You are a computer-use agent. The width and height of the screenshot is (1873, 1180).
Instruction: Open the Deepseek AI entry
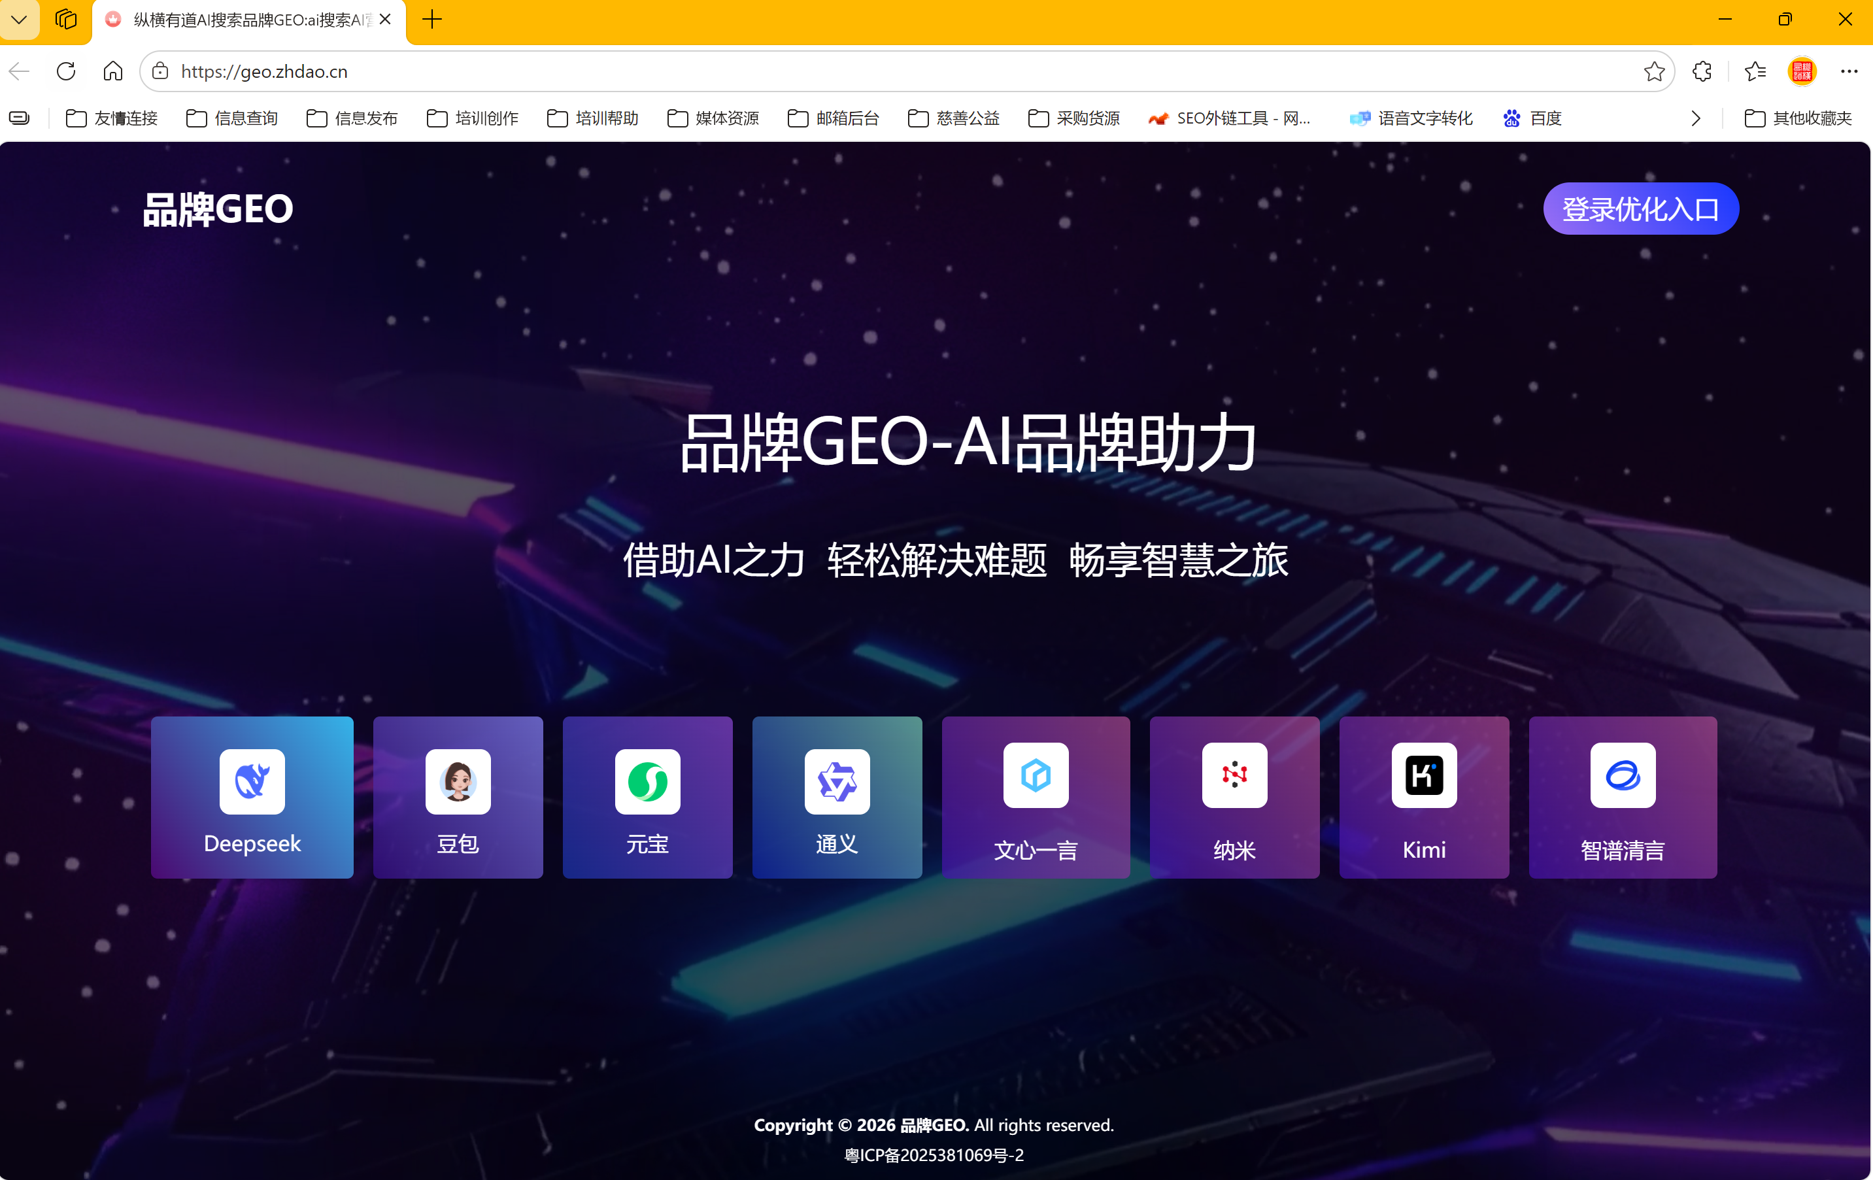[x=251, y=798]
